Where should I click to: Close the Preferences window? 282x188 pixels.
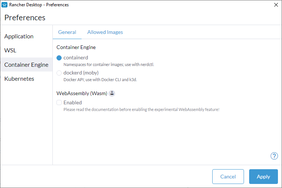coord(276,5)
